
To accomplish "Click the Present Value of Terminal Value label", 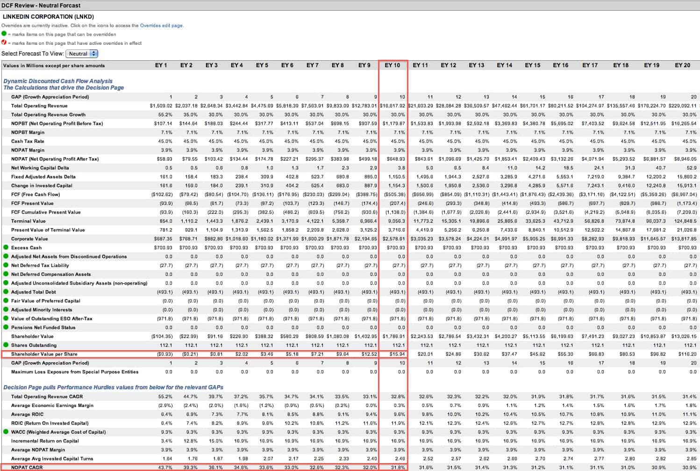I will click(48, 230).
